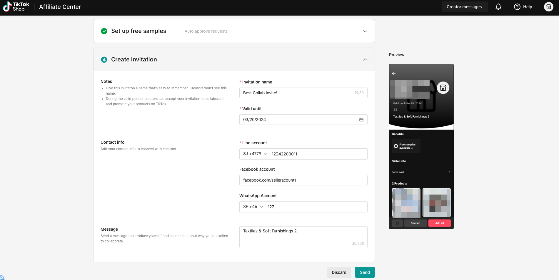Screen dimensions: 559x280
Task: Click the Free samples available icon
Action: (396, 146)
